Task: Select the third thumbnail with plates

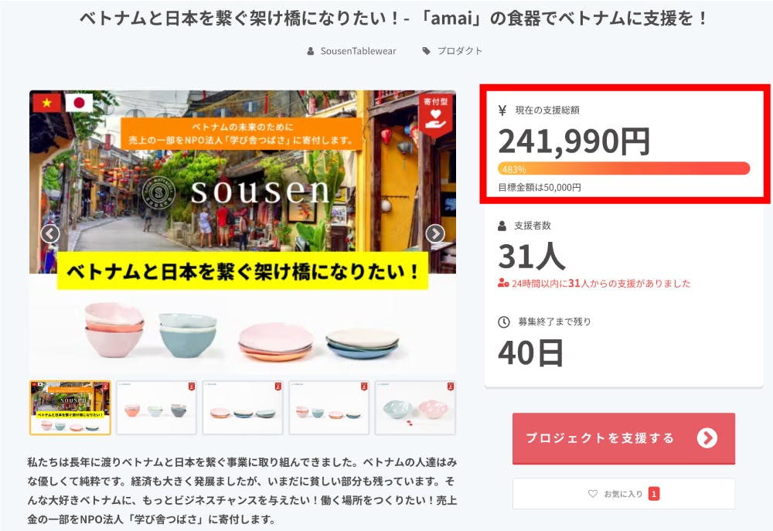Action: coord(243,407)
